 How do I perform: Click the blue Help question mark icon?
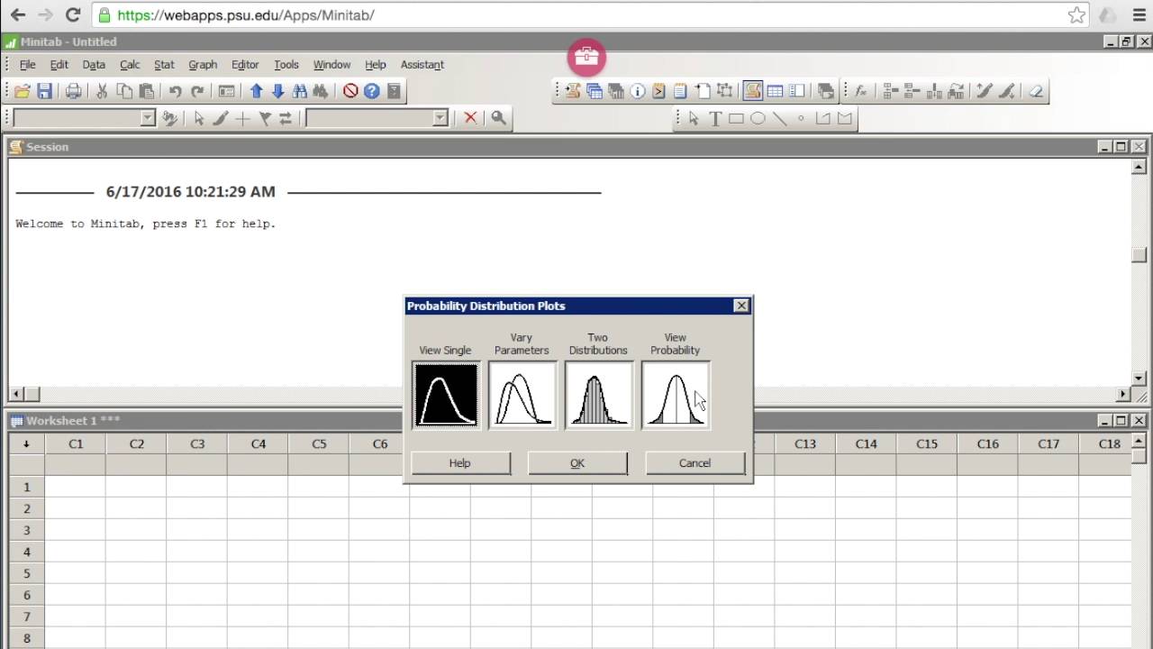click(372, 91)
